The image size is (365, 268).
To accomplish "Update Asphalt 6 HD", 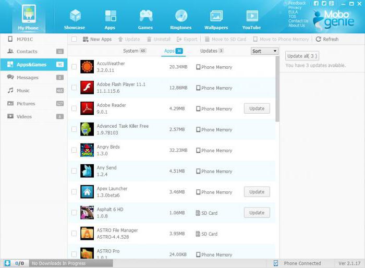I will coord(257,213).
